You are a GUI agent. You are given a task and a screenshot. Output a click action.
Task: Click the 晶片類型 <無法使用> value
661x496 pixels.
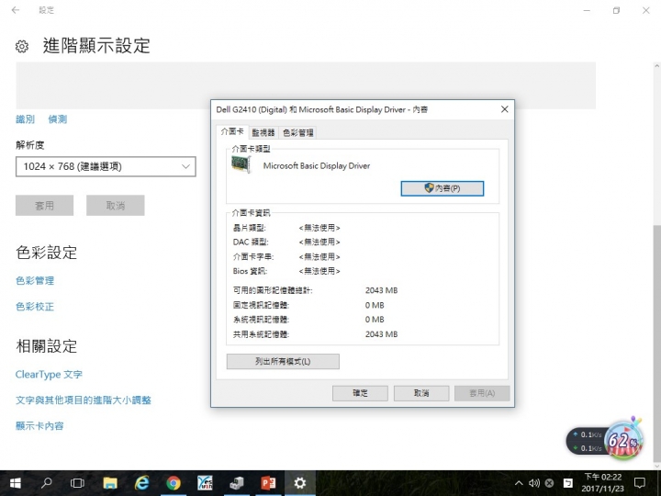pyautogui.click(x=319, y=228)
